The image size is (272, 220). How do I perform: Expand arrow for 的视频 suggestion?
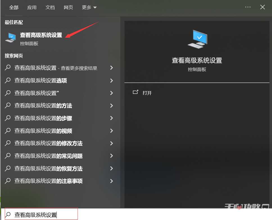[112, 131]
